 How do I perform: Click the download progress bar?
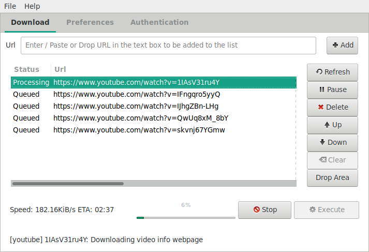[x=186, y=218]
